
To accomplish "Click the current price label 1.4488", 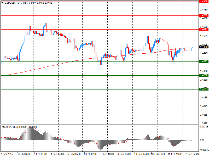I will pos(204,47).
